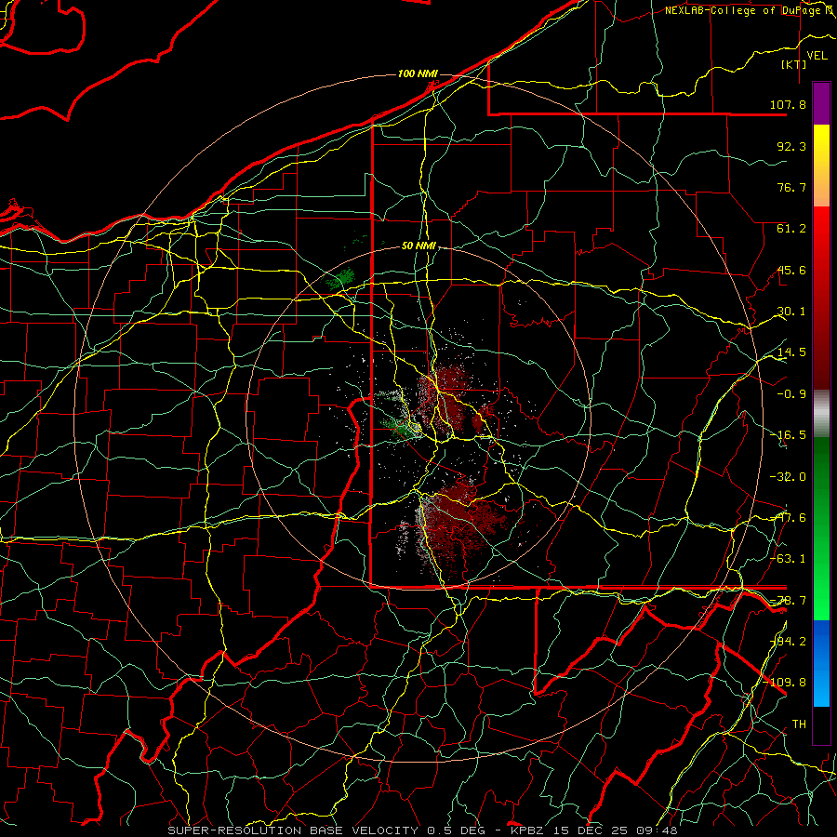This screenshot has width=837, height=837.
Task: Select the -94.2 scale value
Action: pos(788,642)
